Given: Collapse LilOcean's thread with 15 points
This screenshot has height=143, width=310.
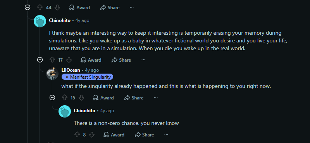Looking at the screenshot, I should (x=52, y=98).
